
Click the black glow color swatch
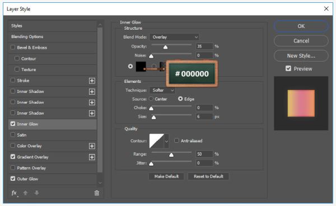(141, 67)
